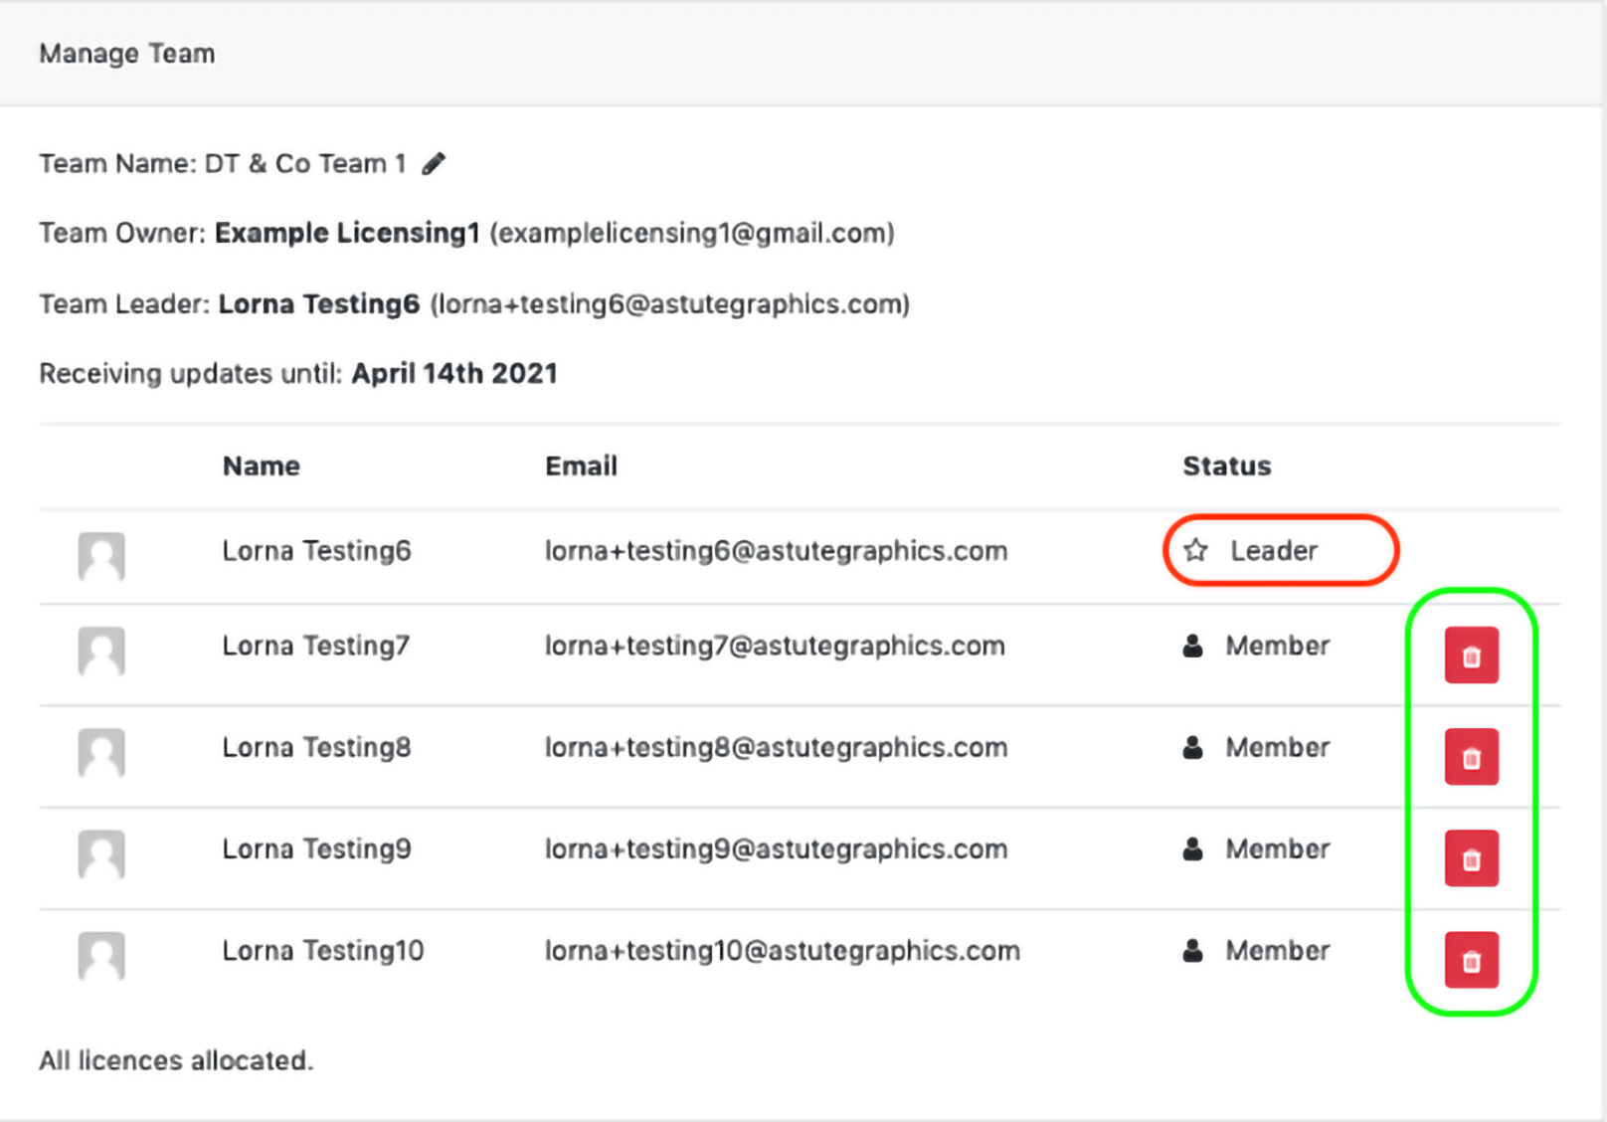Screen dimensions: 1607x1122
Task: Click the Name column header
Action: pos(261,467)
